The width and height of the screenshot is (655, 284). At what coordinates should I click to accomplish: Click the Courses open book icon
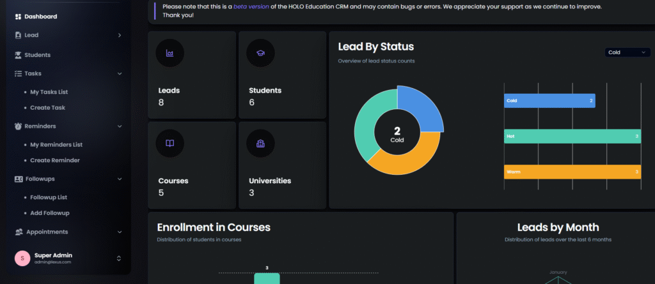click(170, 144)
